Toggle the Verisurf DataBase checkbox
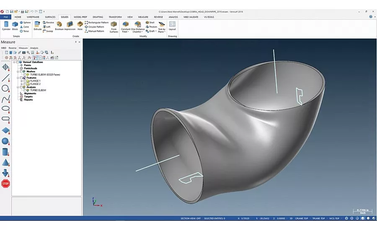This screenshot has height=230, width=377. 17,62
